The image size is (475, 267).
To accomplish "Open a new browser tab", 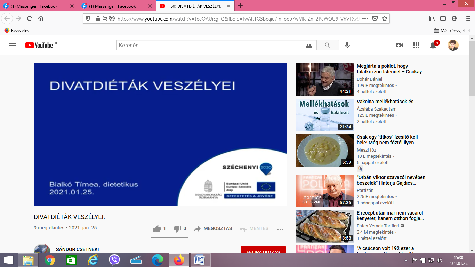I will (240, 6).
